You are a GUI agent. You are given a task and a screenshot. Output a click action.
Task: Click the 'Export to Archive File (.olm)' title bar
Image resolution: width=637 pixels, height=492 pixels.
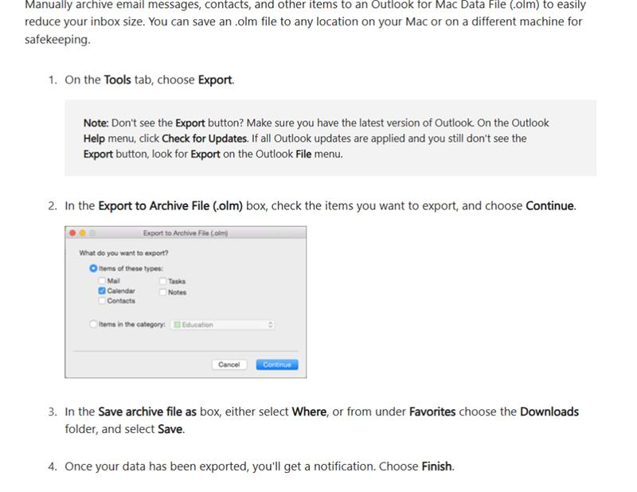tap(186, 232)
